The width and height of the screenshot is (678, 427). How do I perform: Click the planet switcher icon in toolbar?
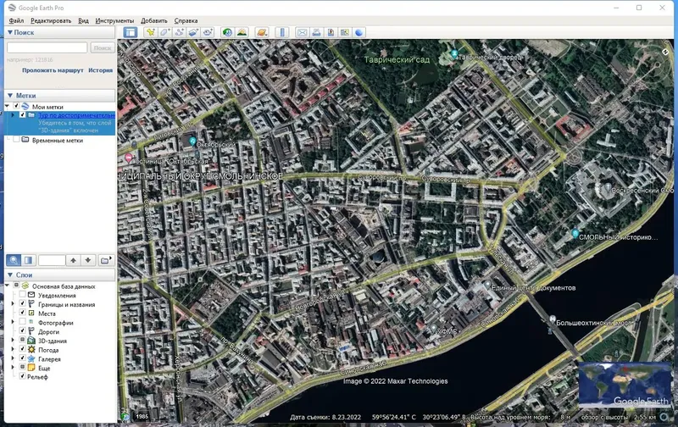point(262,32)
